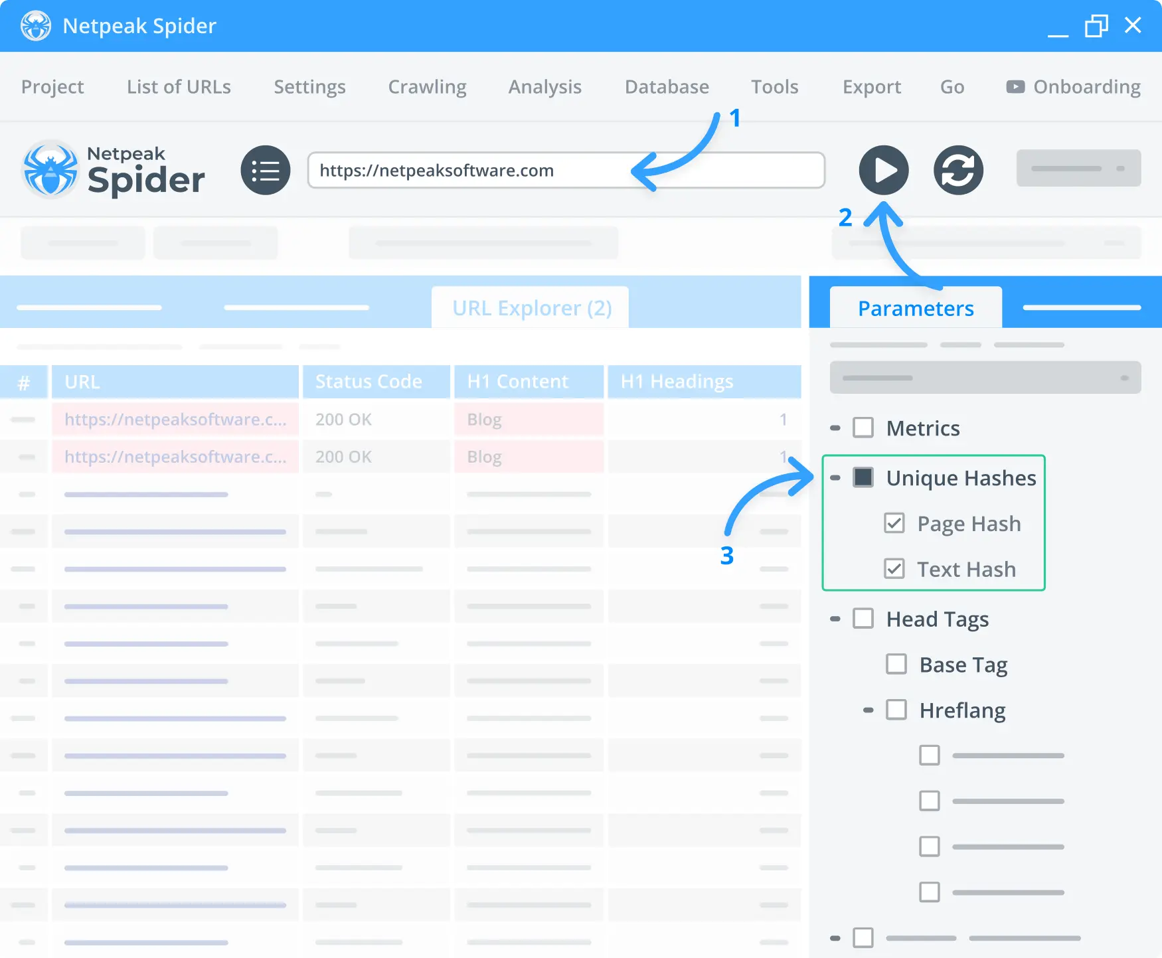Click the Metrics label

[x=923, y=428]
